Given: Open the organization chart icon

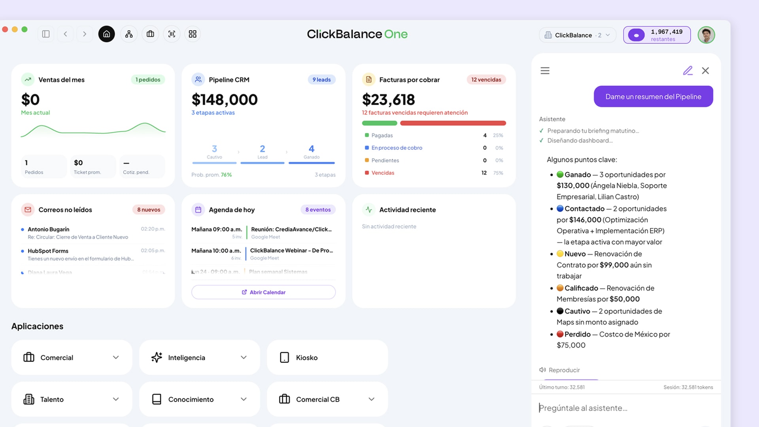Looking at the screenshot, I should (x=129, y=34).
